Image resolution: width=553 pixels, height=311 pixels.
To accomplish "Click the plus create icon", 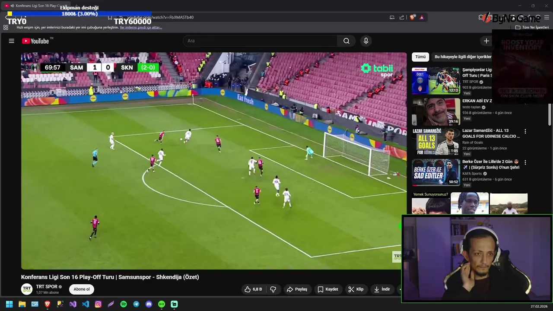I will click(486, 41).
